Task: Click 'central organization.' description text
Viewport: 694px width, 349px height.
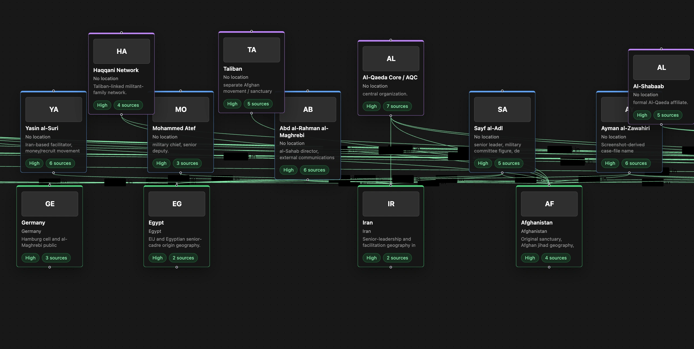Action: point(385,94)
